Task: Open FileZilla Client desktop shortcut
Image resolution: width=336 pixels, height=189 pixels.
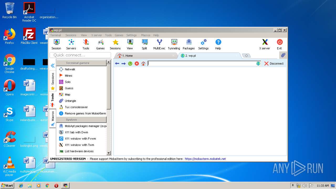Action: [x=29, y=36]
